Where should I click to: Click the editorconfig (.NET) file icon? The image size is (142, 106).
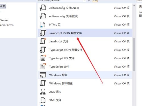point(43,8)
